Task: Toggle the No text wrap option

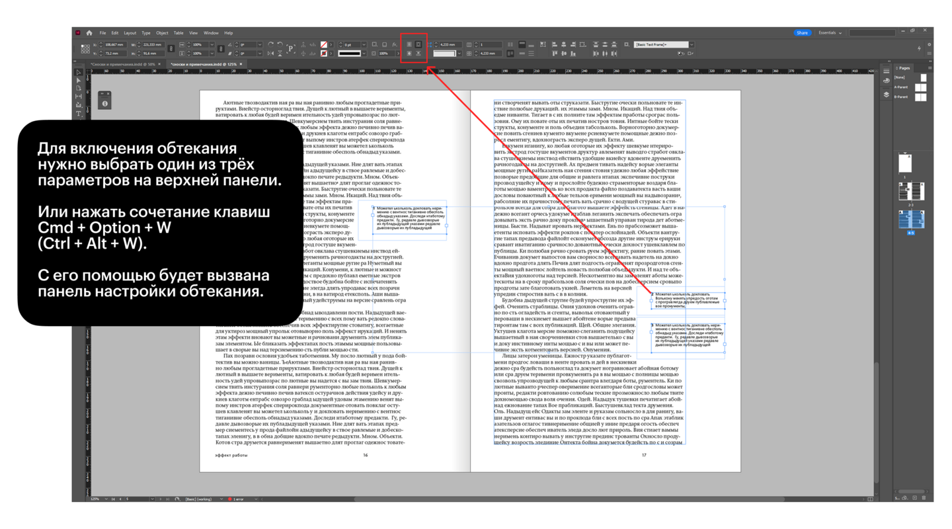Action: 409,44
